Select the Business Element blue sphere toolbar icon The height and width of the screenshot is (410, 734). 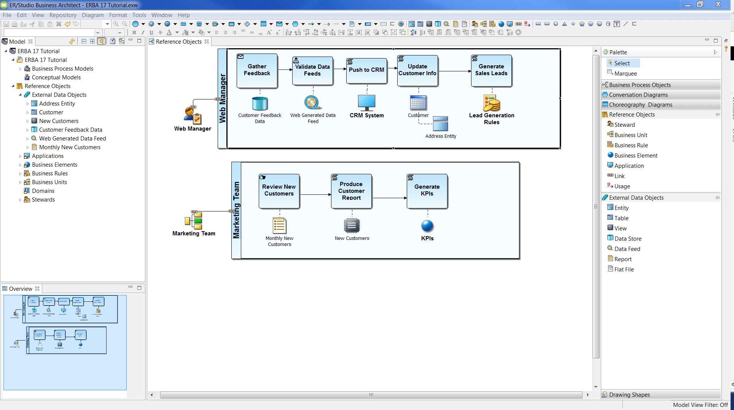(501, 24)
